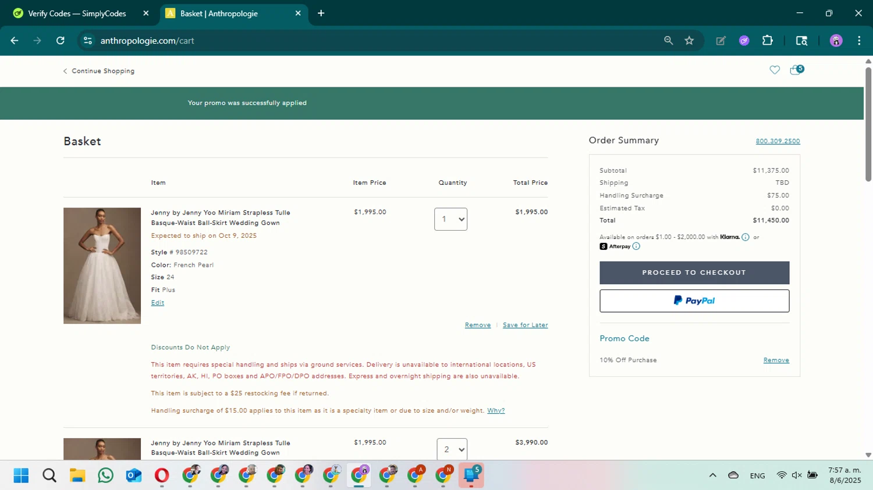The height and width of the screenshot is (490, 873).
Task: Click the Afterpay info icon
Action: pos(636,246)
